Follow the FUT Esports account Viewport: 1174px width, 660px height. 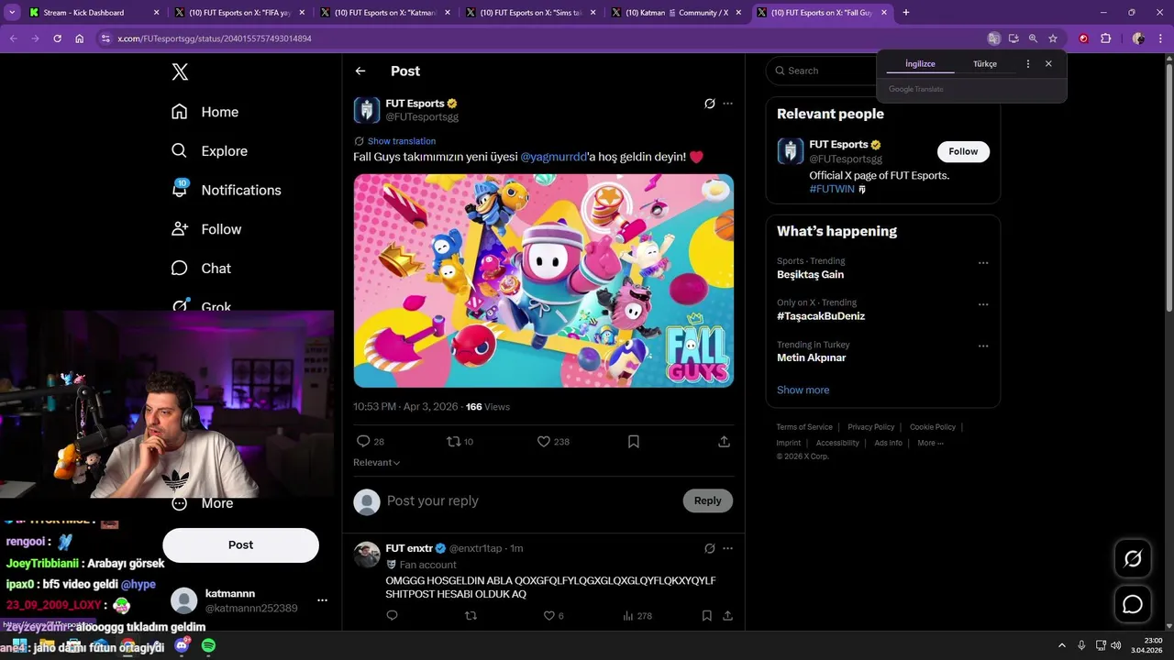[963, 151]
